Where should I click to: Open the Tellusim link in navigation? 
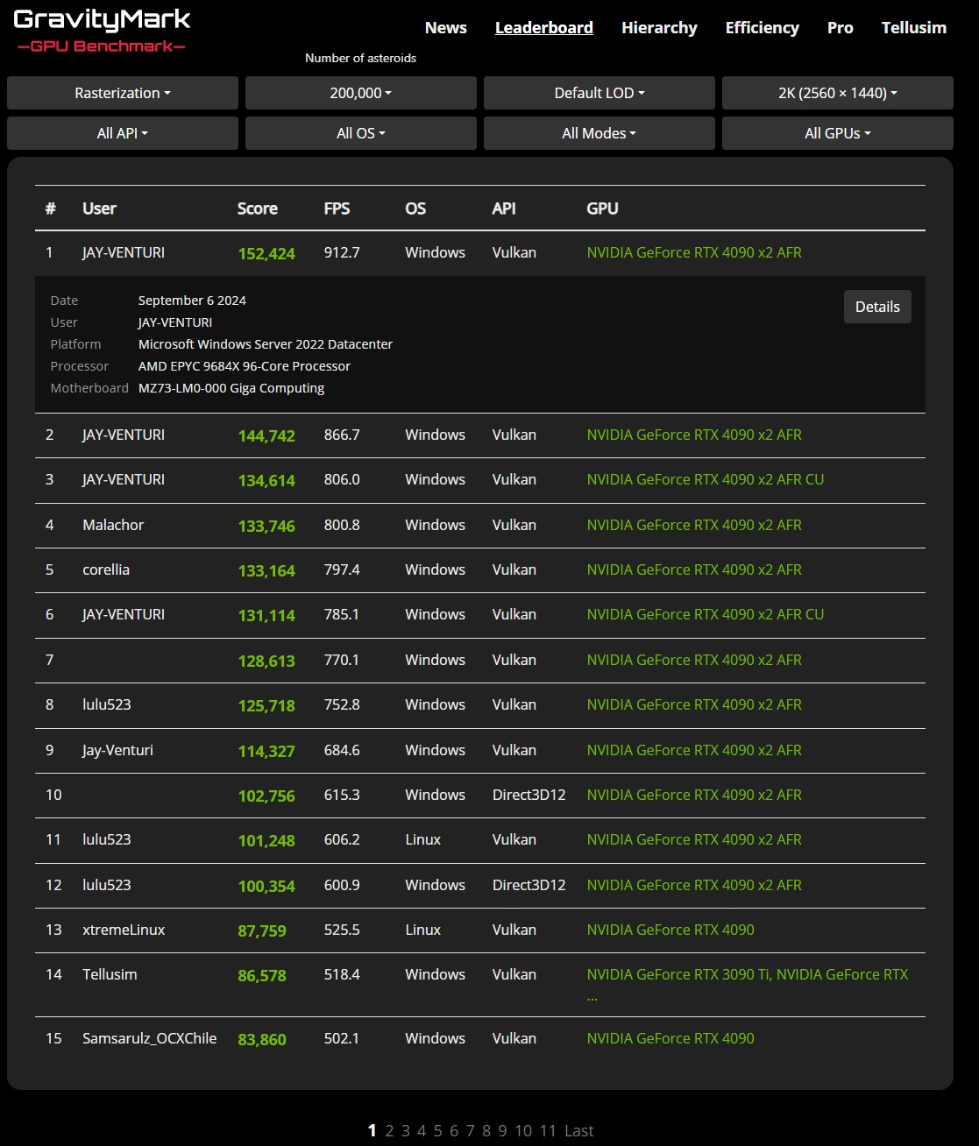913,28
